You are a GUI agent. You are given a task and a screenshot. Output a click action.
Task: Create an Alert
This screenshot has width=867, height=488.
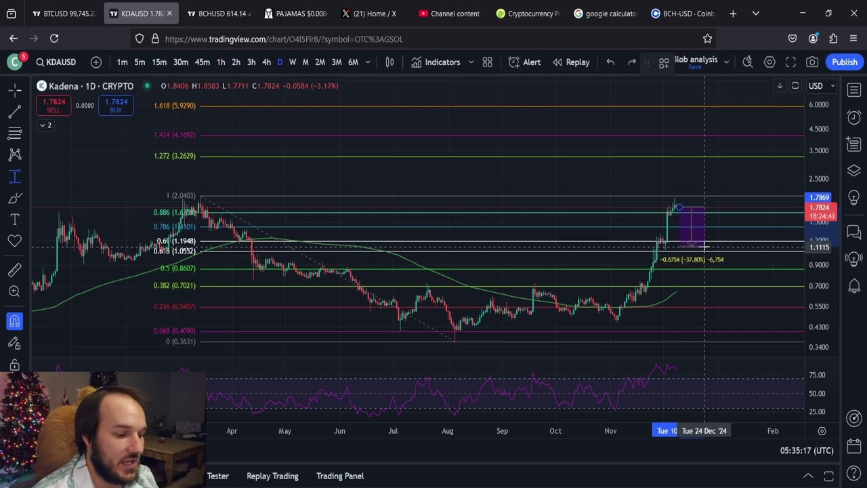tap(524, 62)
